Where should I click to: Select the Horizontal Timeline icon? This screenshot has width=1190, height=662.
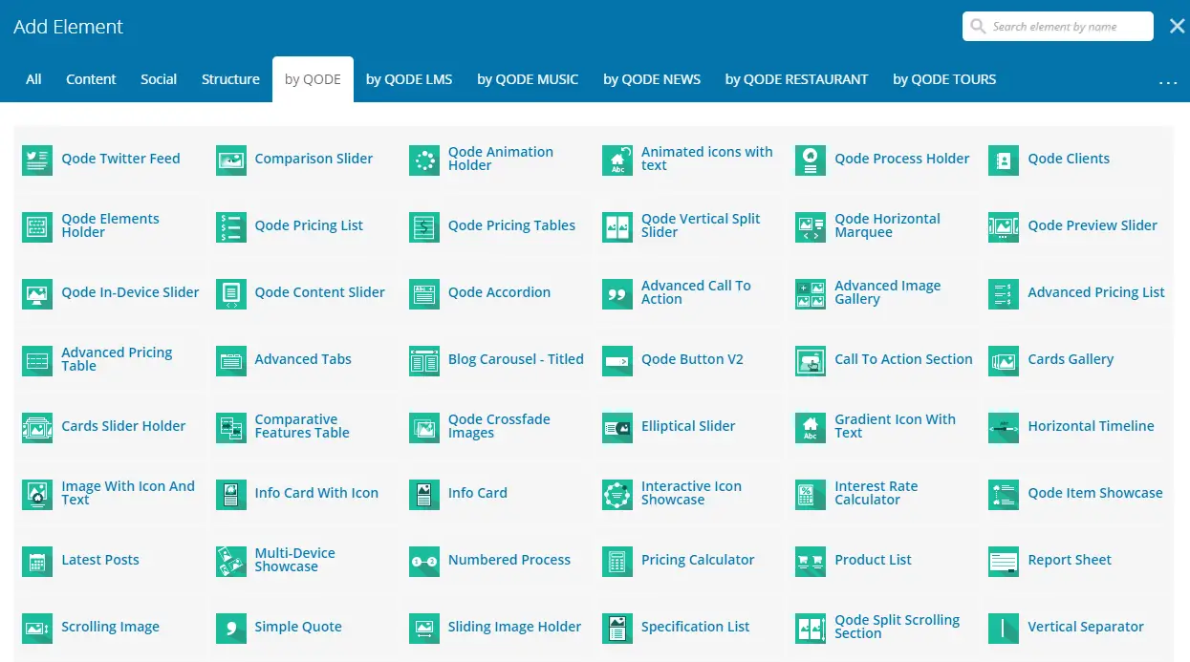(1004, 427)
